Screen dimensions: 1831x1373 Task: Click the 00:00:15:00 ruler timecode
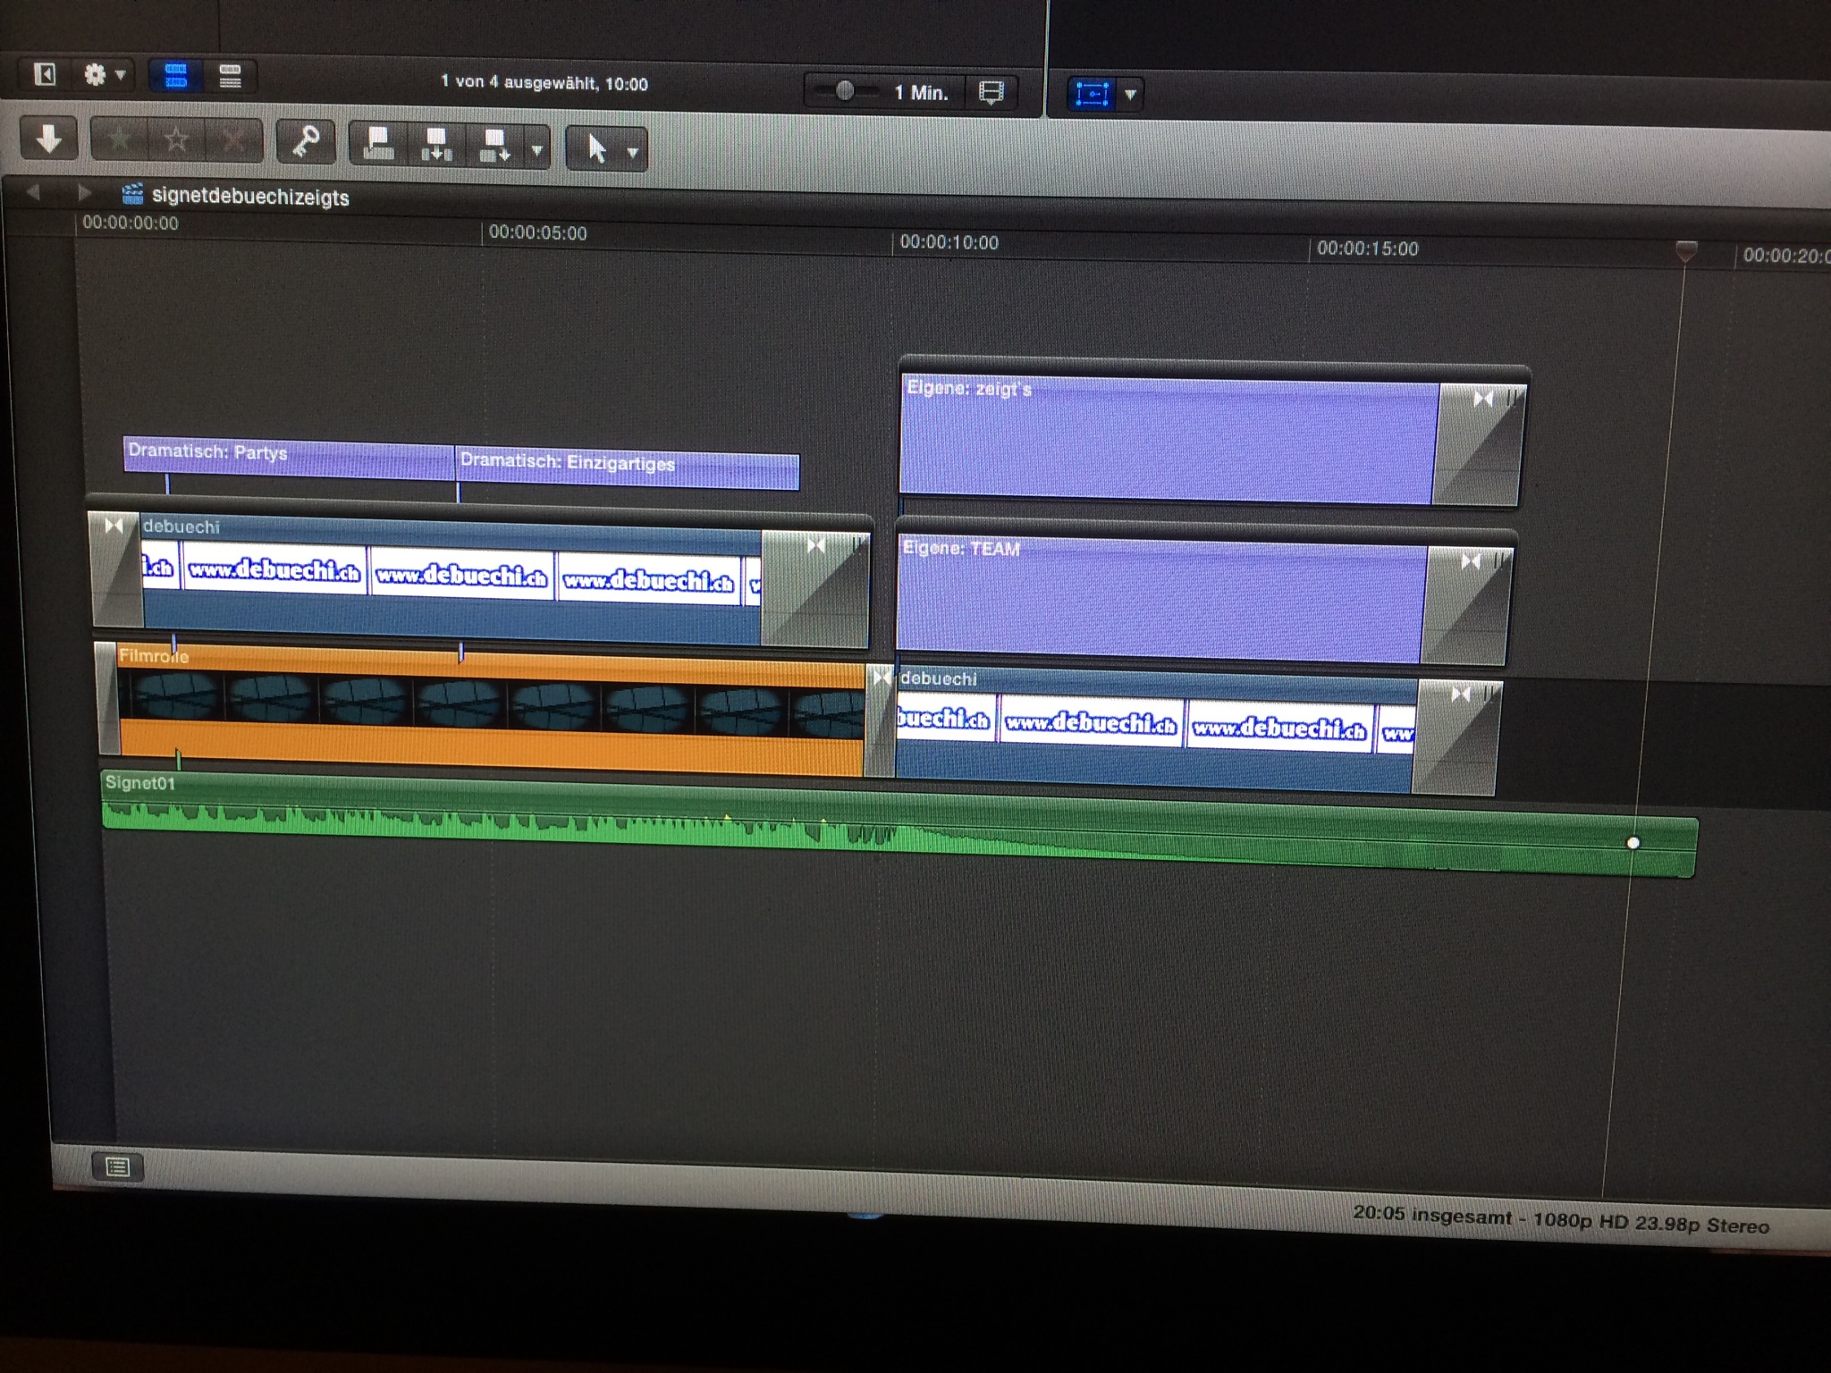1367,248
